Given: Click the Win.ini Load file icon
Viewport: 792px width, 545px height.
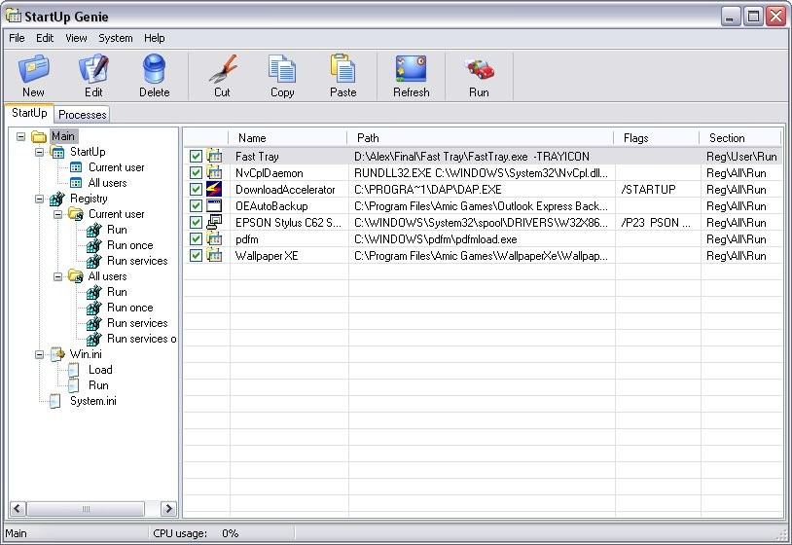Looking at the screenshot, I should (x=74, y=370).
